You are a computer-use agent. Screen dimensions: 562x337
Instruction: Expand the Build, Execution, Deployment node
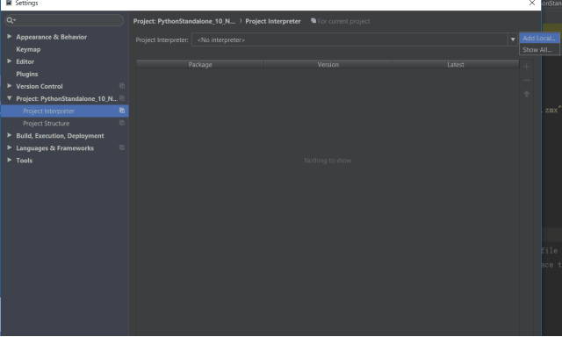(10, 135)
